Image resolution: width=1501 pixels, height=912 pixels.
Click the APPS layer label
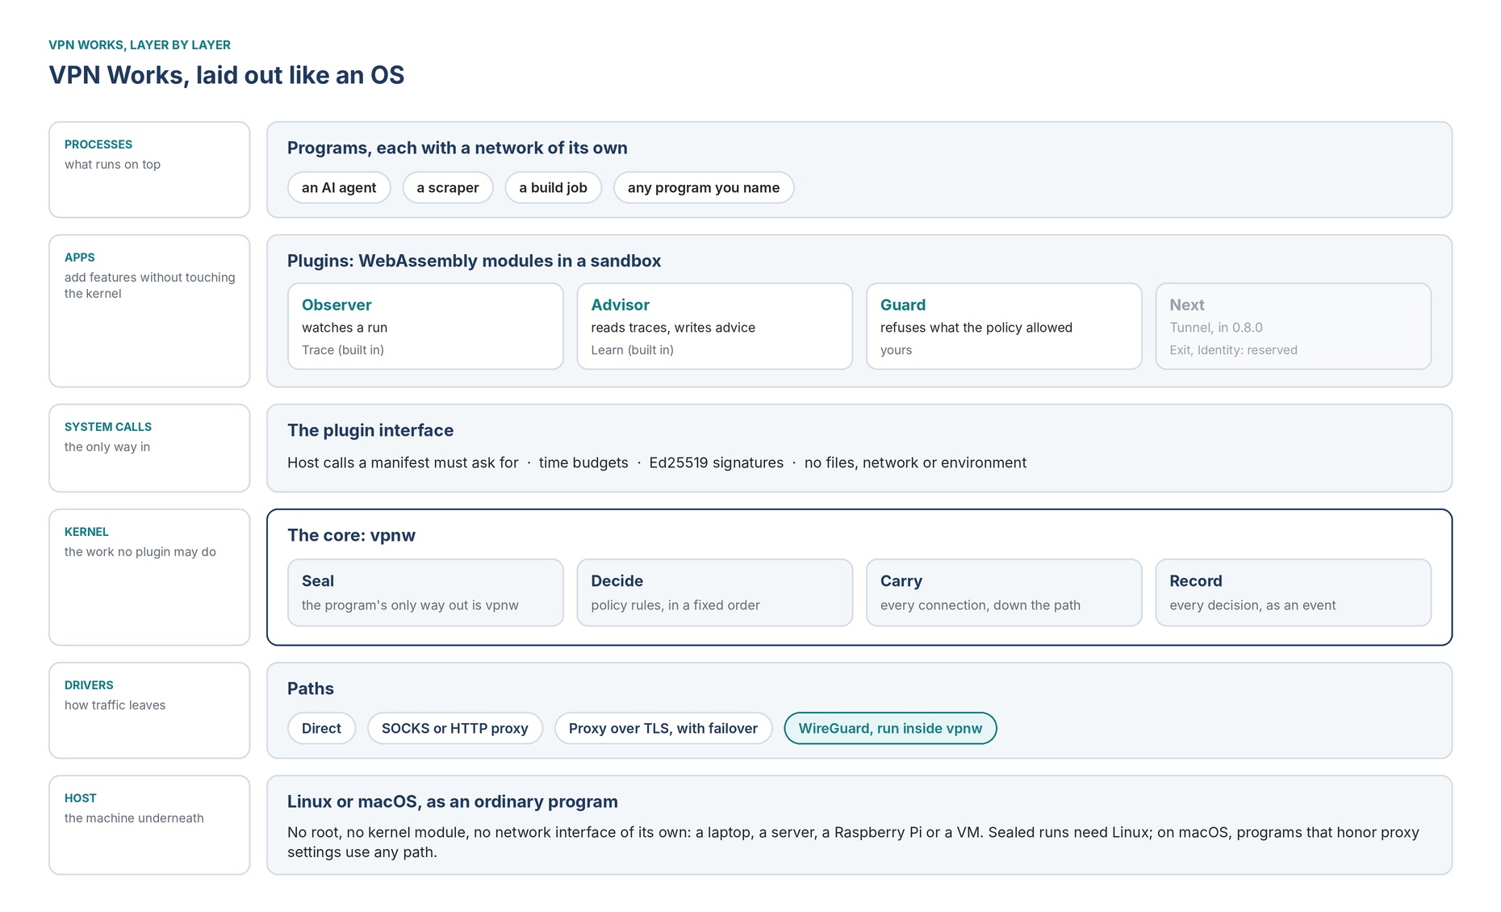point(80,257)
